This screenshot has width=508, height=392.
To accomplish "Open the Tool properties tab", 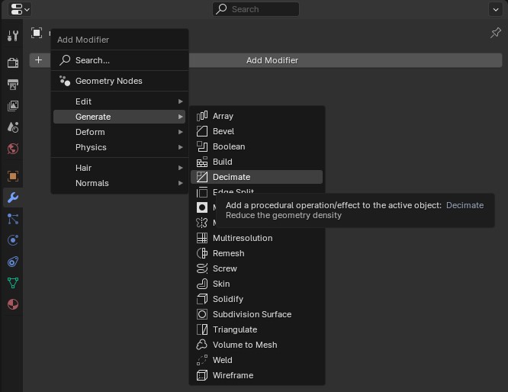I will tap(13, 36).
